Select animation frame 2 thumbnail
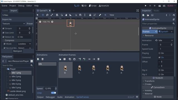The height and width of the screenshot is (100, 178). click(93, 69)
